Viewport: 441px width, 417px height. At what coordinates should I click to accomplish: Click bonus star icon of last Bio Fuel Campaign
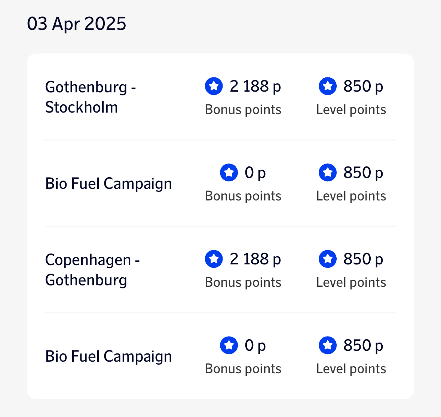(229, 345)
